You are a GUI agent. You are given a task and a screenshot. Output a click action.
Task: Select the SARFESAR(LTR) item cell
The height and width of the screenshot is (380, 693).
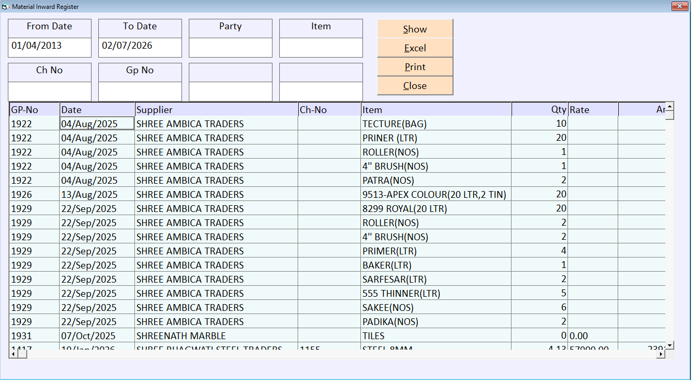coord(436,279)
